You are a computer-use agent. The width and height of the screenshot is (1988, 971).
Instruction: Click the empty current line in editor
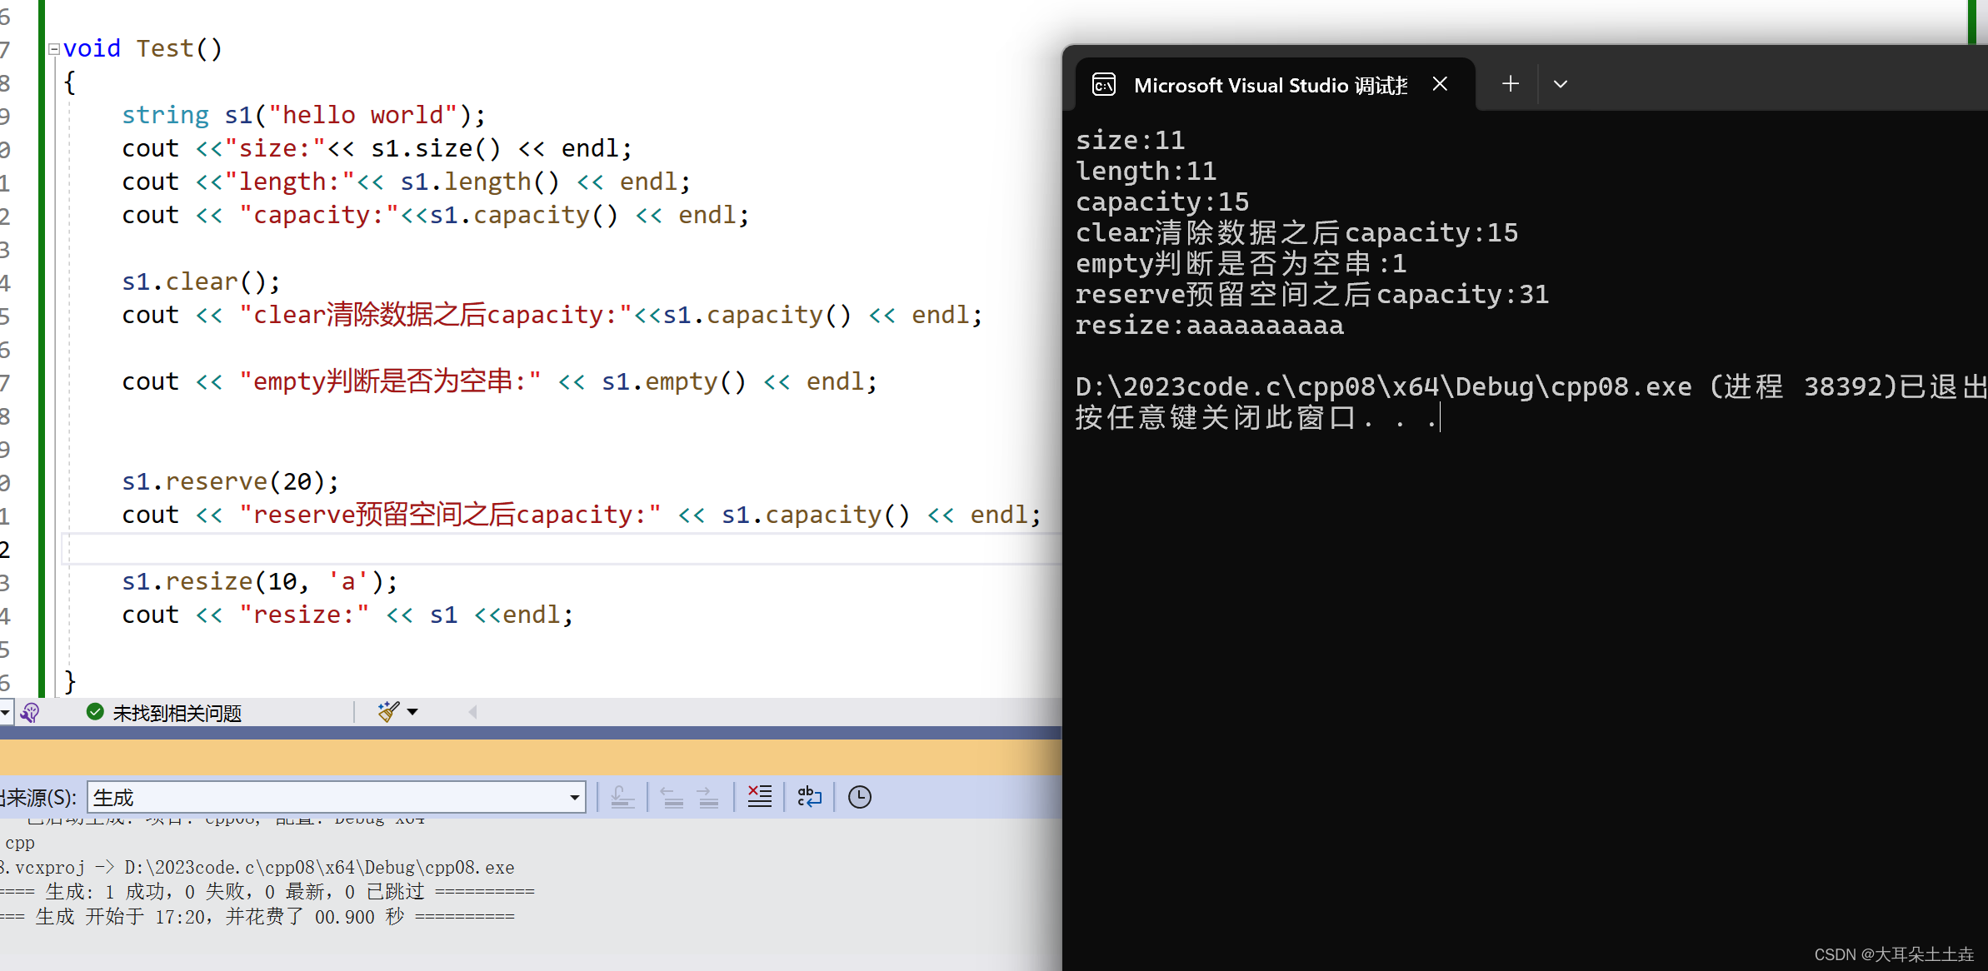tap(560, 549)
